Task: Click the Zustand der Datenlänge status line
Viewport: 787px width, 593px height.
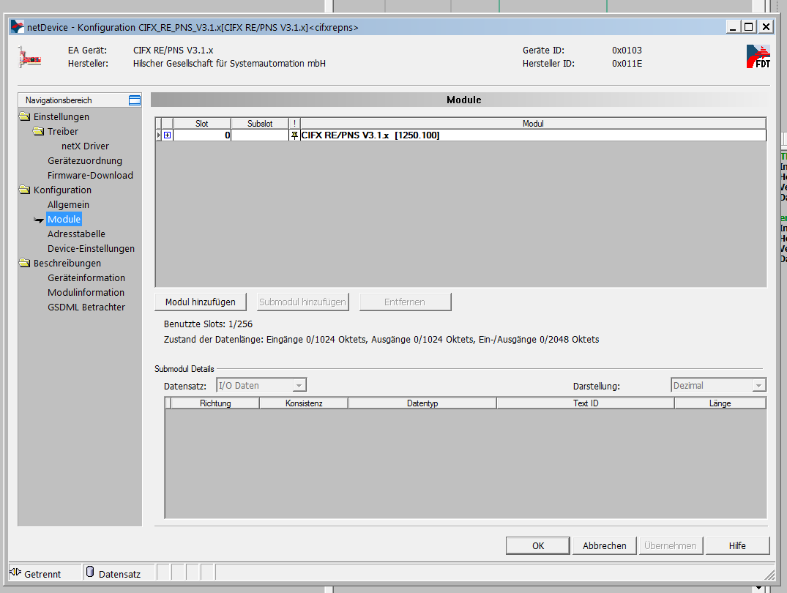Action: [381, 340]
